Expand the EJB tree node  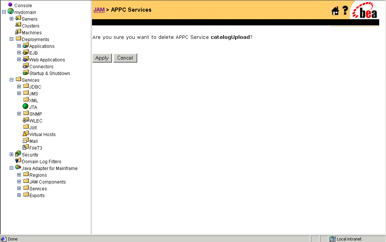[x=19, y=52]
